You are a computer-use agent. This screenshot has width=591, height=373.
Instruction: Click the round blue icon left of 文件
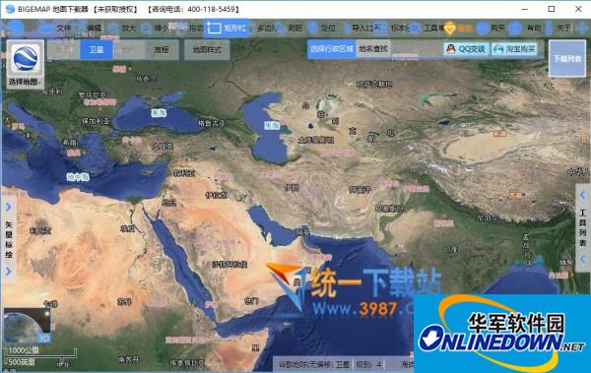tap(15, 29)
